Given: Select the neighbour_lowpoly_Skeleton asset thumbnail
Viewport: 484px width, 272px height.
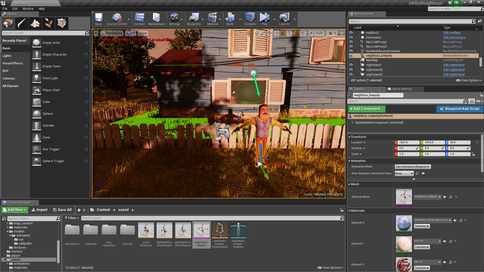Looking at the screenshot, I should coord(238,230).
